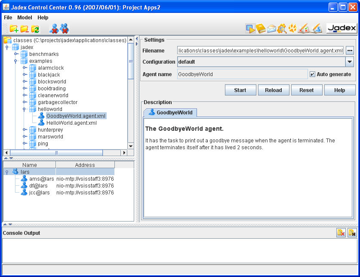Click the add path folder icon

[x=14, y=29]
